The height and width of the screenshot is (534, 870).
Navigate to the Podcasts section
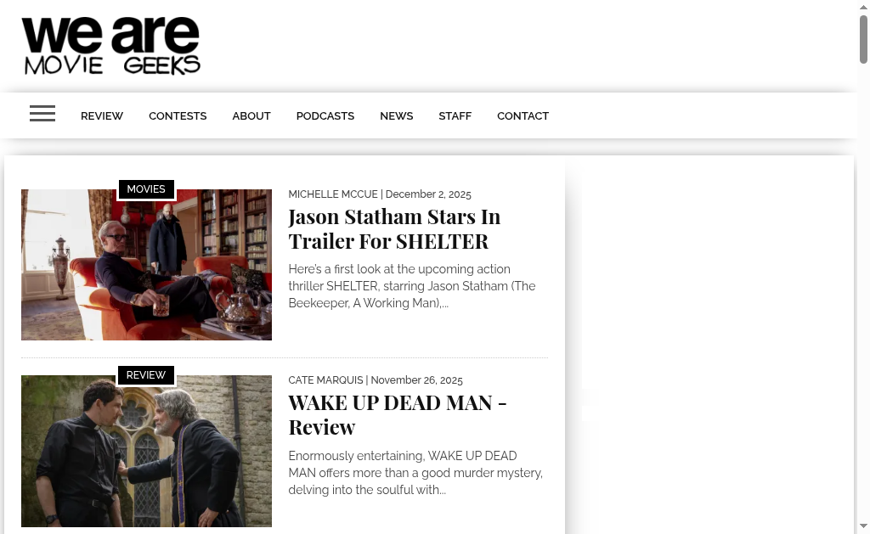(x=325, y=116)
